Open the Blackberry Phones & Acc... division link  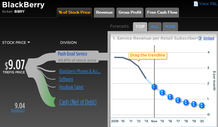pos(80,71)
